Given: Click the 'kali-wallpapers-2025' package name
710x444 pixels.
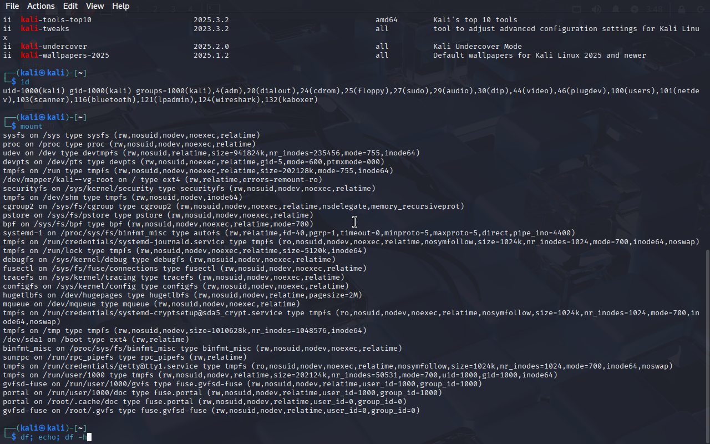Looking at the screenshot, I should coord(65,56).
